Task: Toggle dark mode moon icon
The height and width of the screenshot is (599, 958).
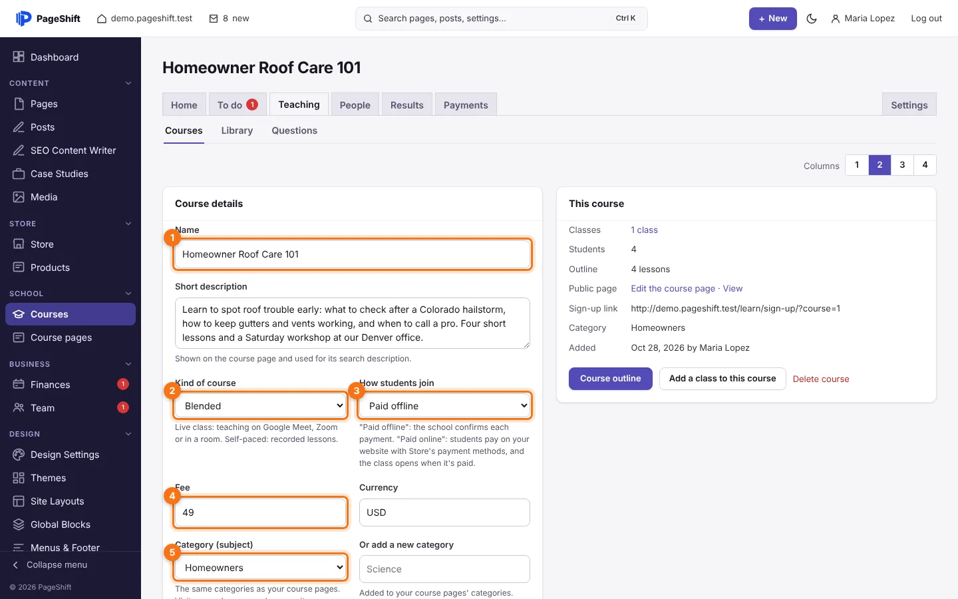Action: (x=812, y=19)
